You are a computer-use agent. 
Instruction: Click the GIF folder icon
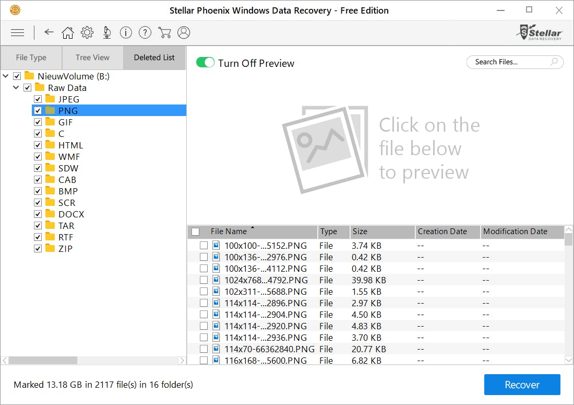tap(50, 122)
